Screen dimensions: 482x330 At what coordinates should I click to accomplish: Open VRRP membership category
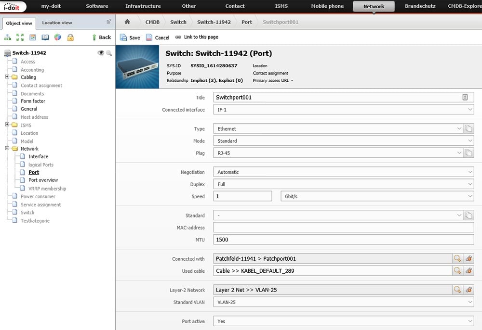tap(47, 189)
